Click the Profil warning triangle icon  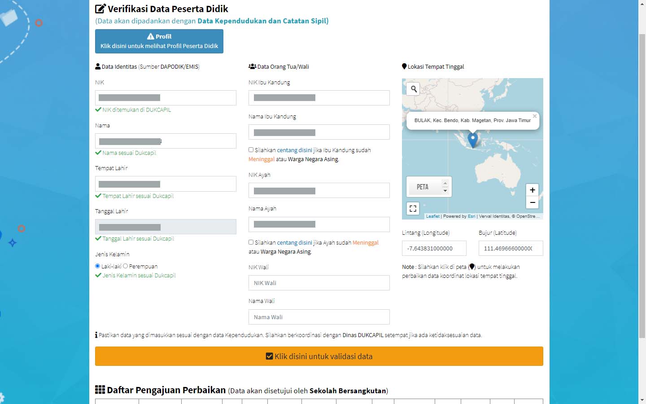point(151,36)
